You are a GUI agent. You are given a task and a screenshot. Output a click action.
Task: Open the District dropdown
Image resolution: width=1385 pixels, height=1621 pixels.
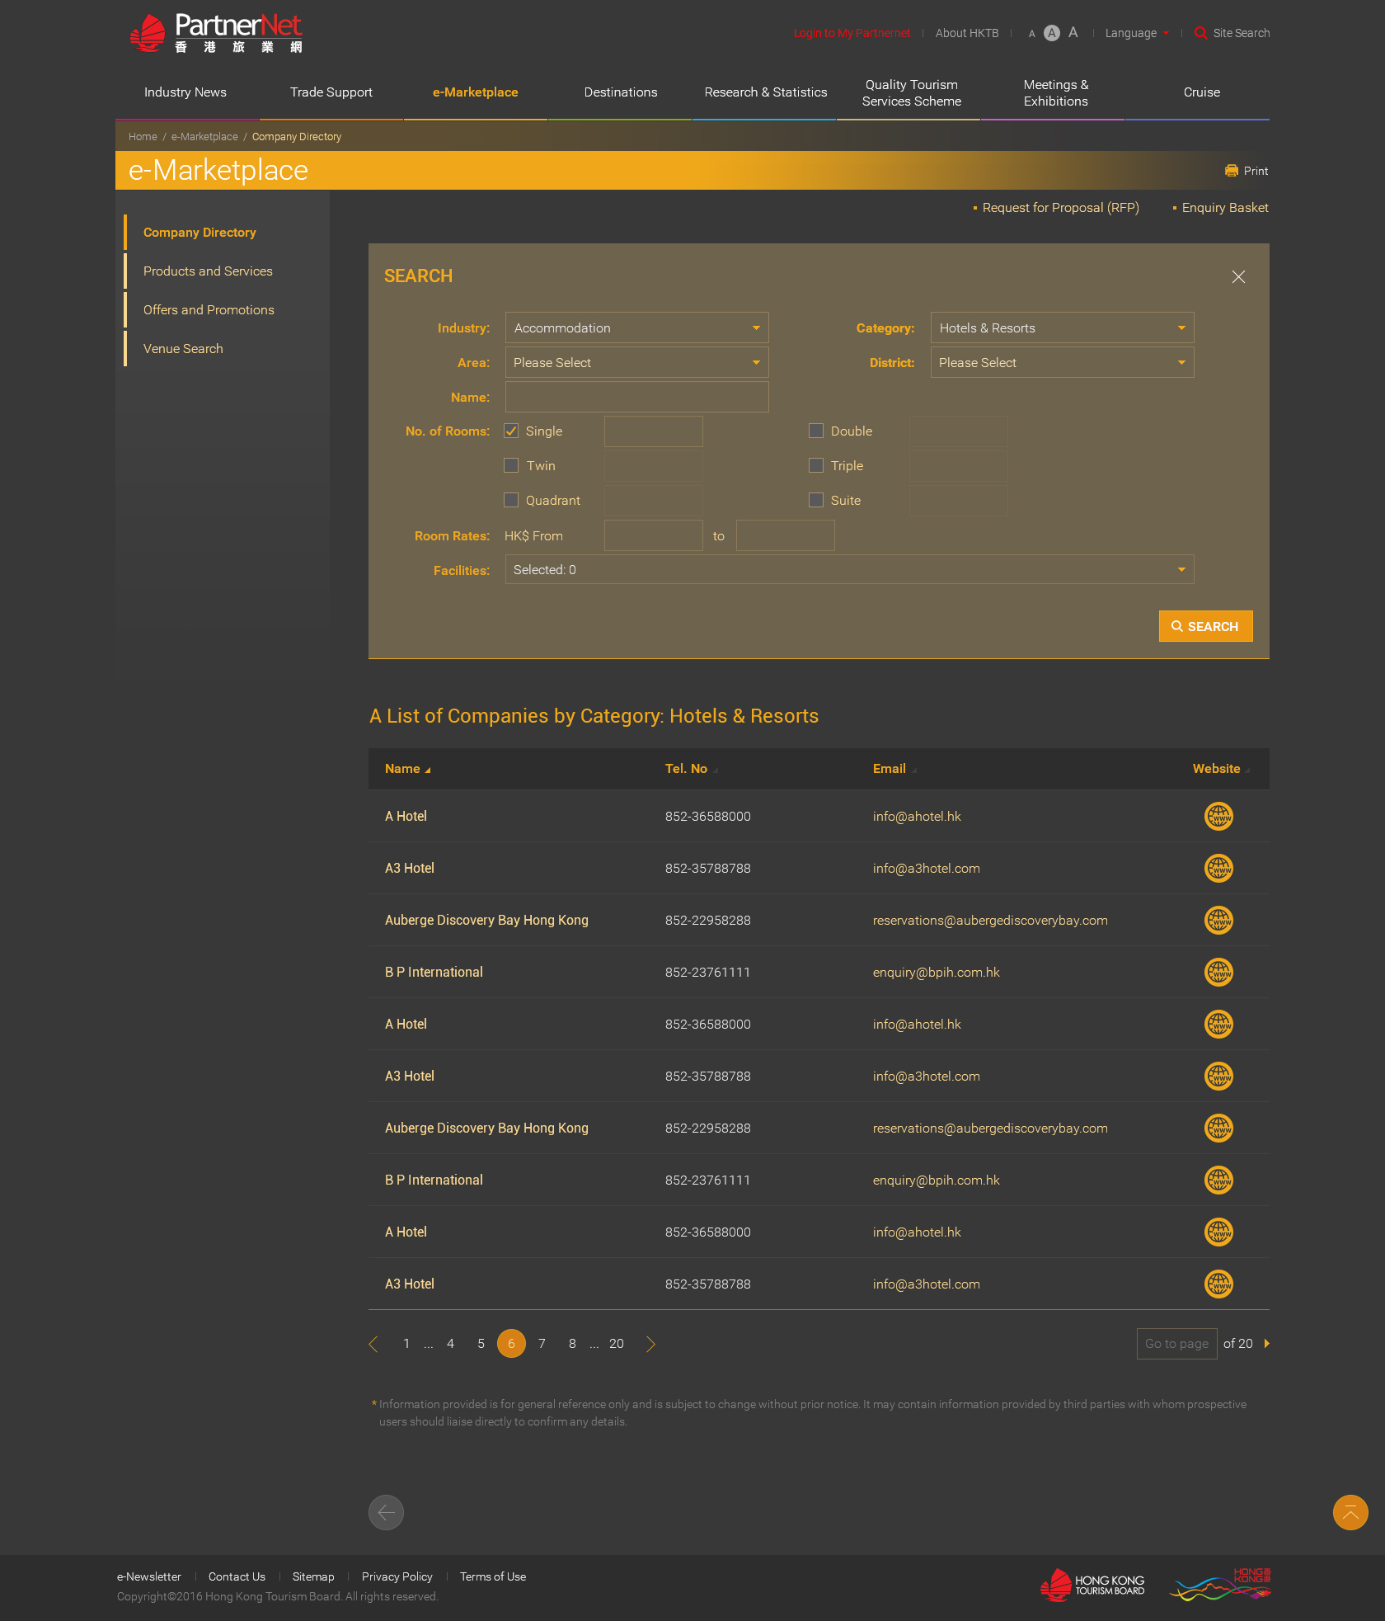point(1062,362)
